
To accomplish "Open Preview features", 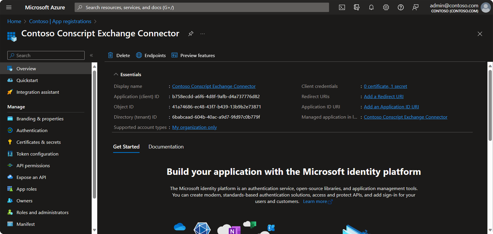I will tap(193, 55).
